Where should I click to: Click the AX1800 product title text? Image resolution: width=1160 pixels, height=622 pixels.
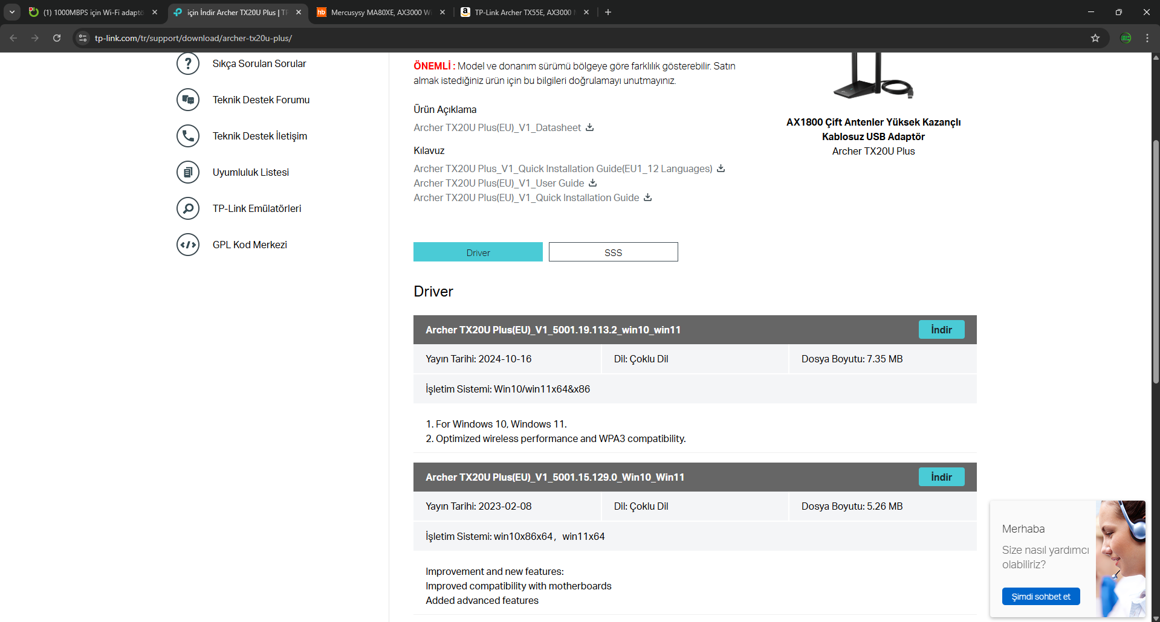[873, 129]
